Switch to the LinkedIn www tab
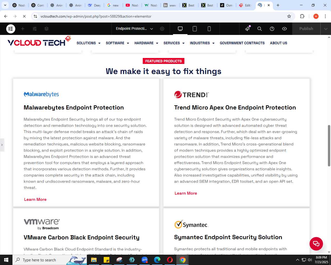 click(170, 5)
